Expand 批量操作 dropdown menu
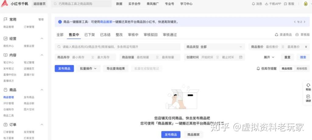The image size is (312, 140). point(88,69)
